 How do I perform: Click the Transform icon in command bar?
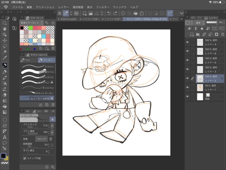click(142, 13)
